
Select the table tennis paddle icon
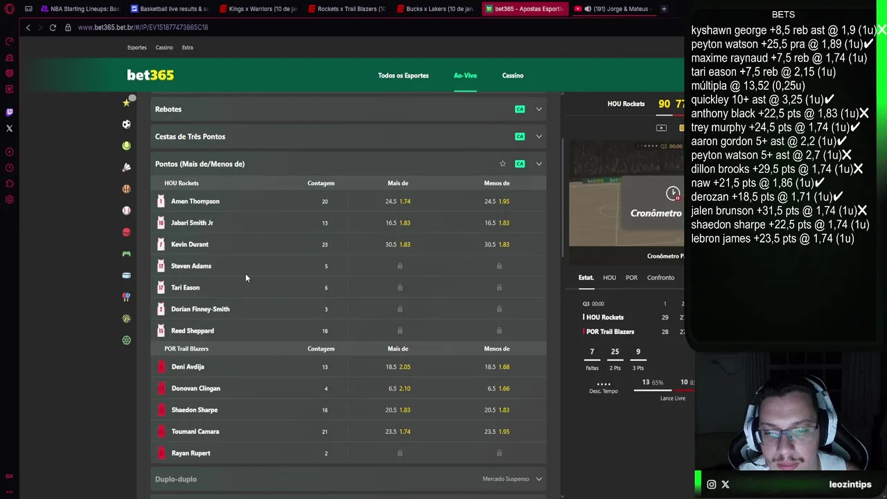[x=126, y=297]
